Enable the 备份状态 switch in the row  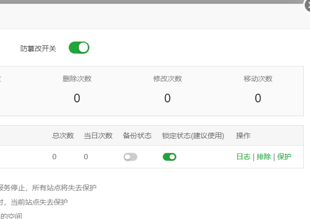pyautogui.click(x=130, y=157)
